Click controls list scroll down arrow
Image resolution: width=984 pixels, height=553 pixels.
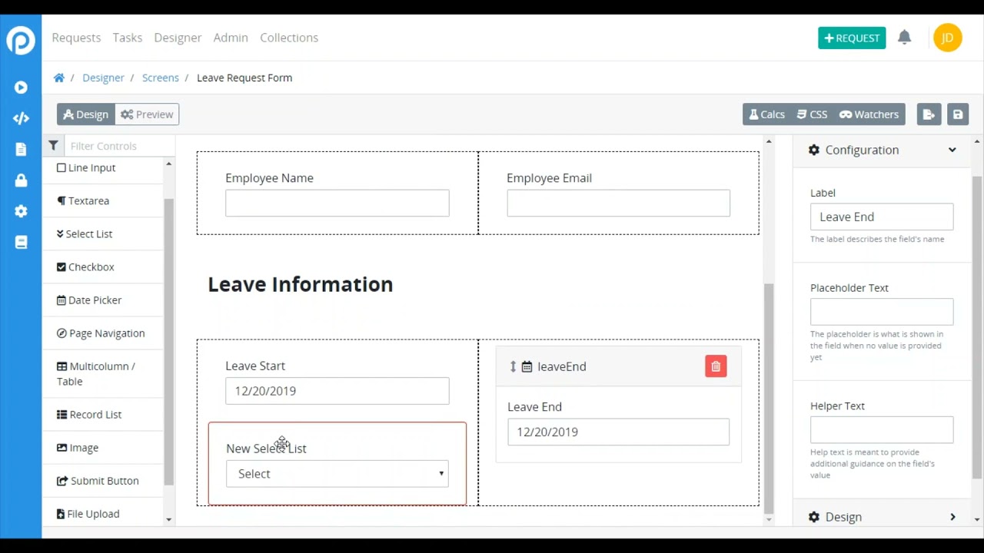(168, 520)
